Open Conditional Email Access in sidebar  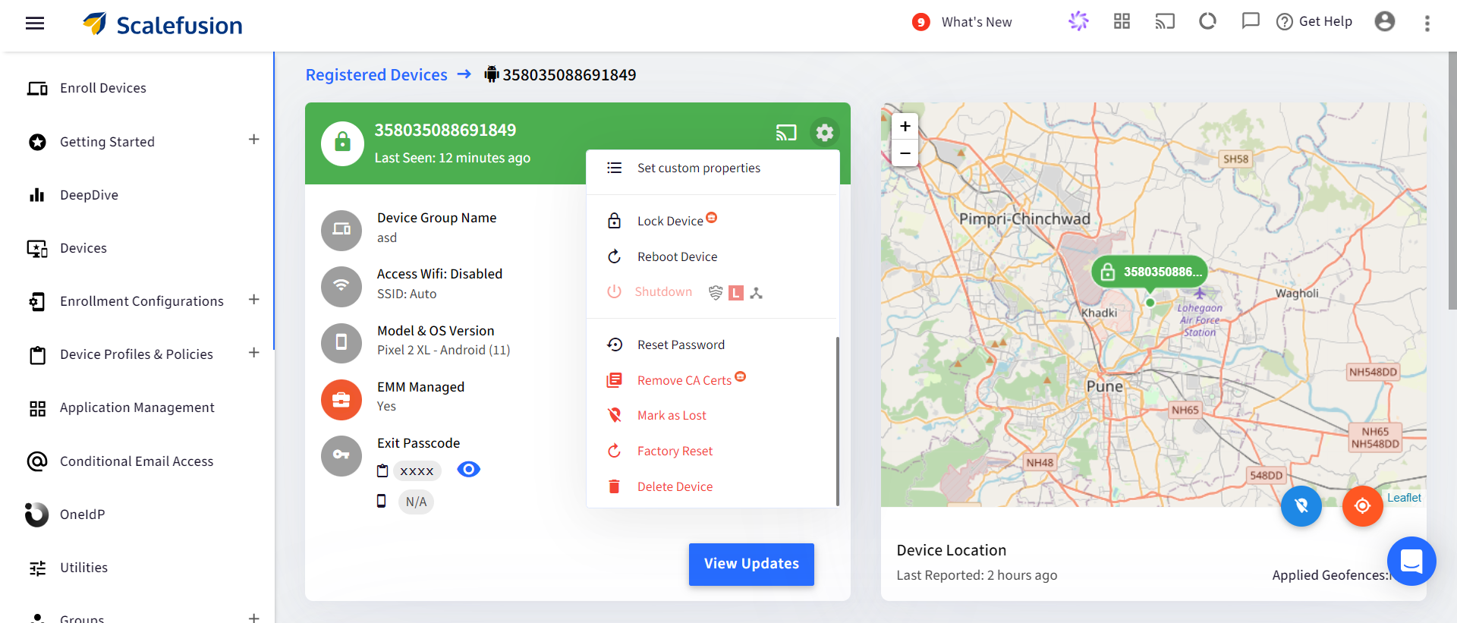point(137,461)
